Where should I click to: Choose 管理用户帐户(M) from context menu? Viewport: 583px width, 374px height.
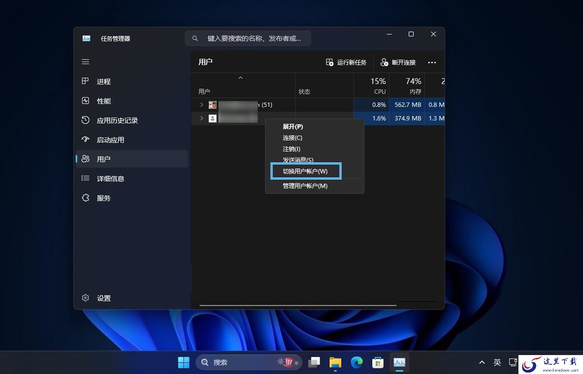click(x=315, y=186)
